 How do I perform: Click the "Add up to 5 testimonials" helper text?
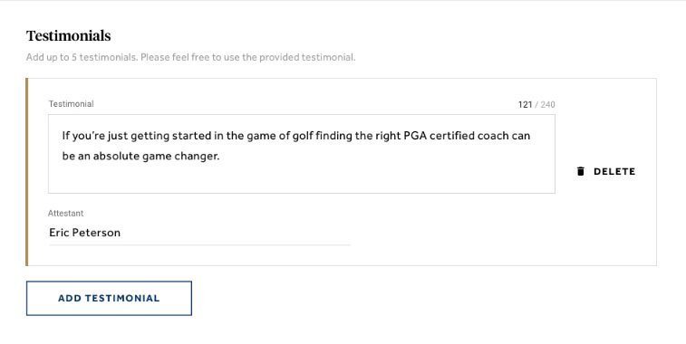(x=82, y=57)
